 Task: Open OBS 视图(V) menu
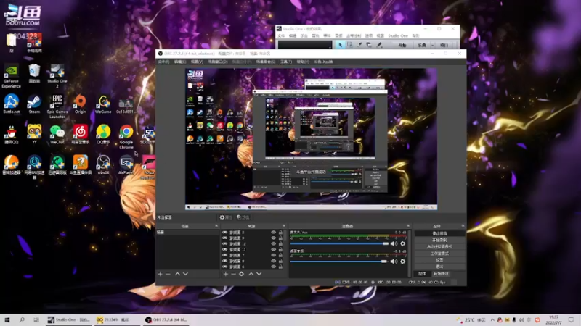point(197,62)
